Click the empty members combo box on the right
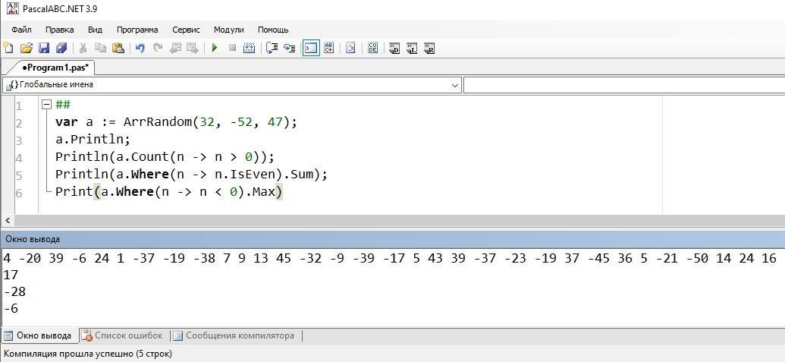The image size is (785, 362). point(623,85)
